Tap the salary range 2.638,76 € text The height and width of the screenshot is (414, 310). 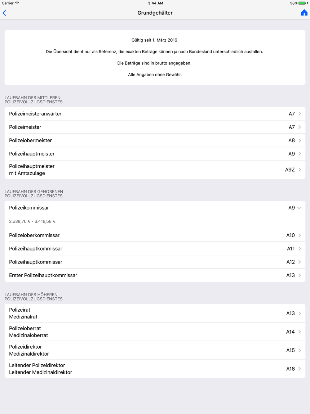pos(32,222)
